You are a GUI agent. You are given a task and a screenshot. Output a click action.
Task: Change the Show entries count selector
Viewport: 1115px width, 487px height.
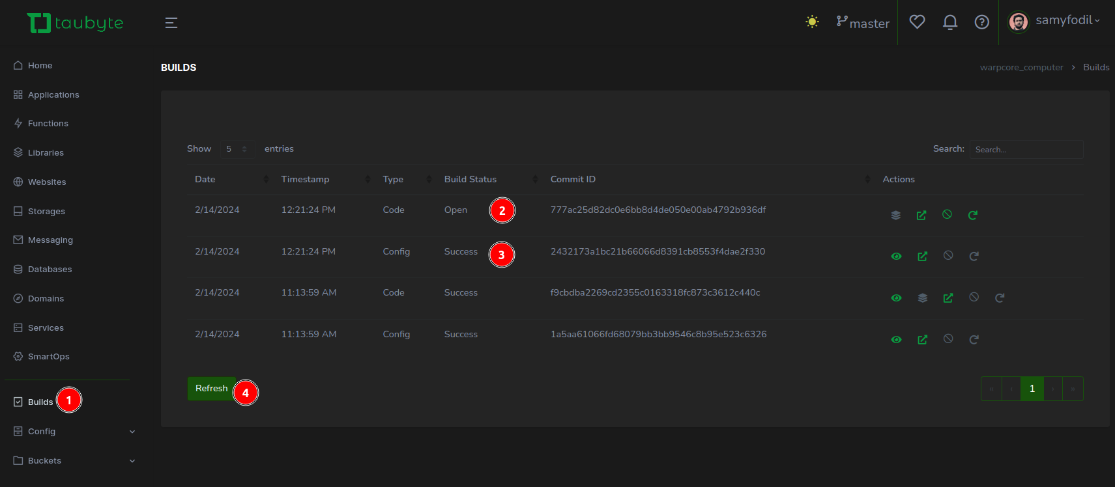point(237,149)
